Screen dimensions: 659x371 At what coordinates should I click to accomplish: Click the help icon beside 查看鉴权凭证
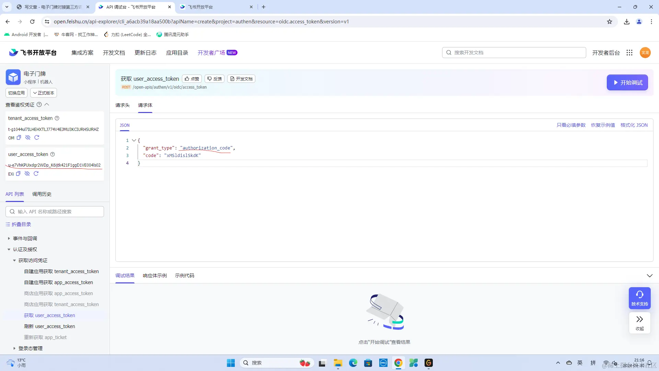[39, 104]
